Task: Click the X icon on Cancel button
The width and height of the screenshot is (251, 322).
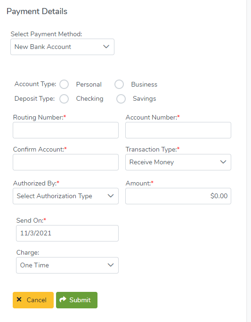Action: click(x=19, y=299)
